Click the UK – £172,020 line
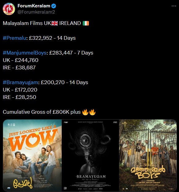Image resolution: width=179 pixels, height=192 pixels. point(20,90)
